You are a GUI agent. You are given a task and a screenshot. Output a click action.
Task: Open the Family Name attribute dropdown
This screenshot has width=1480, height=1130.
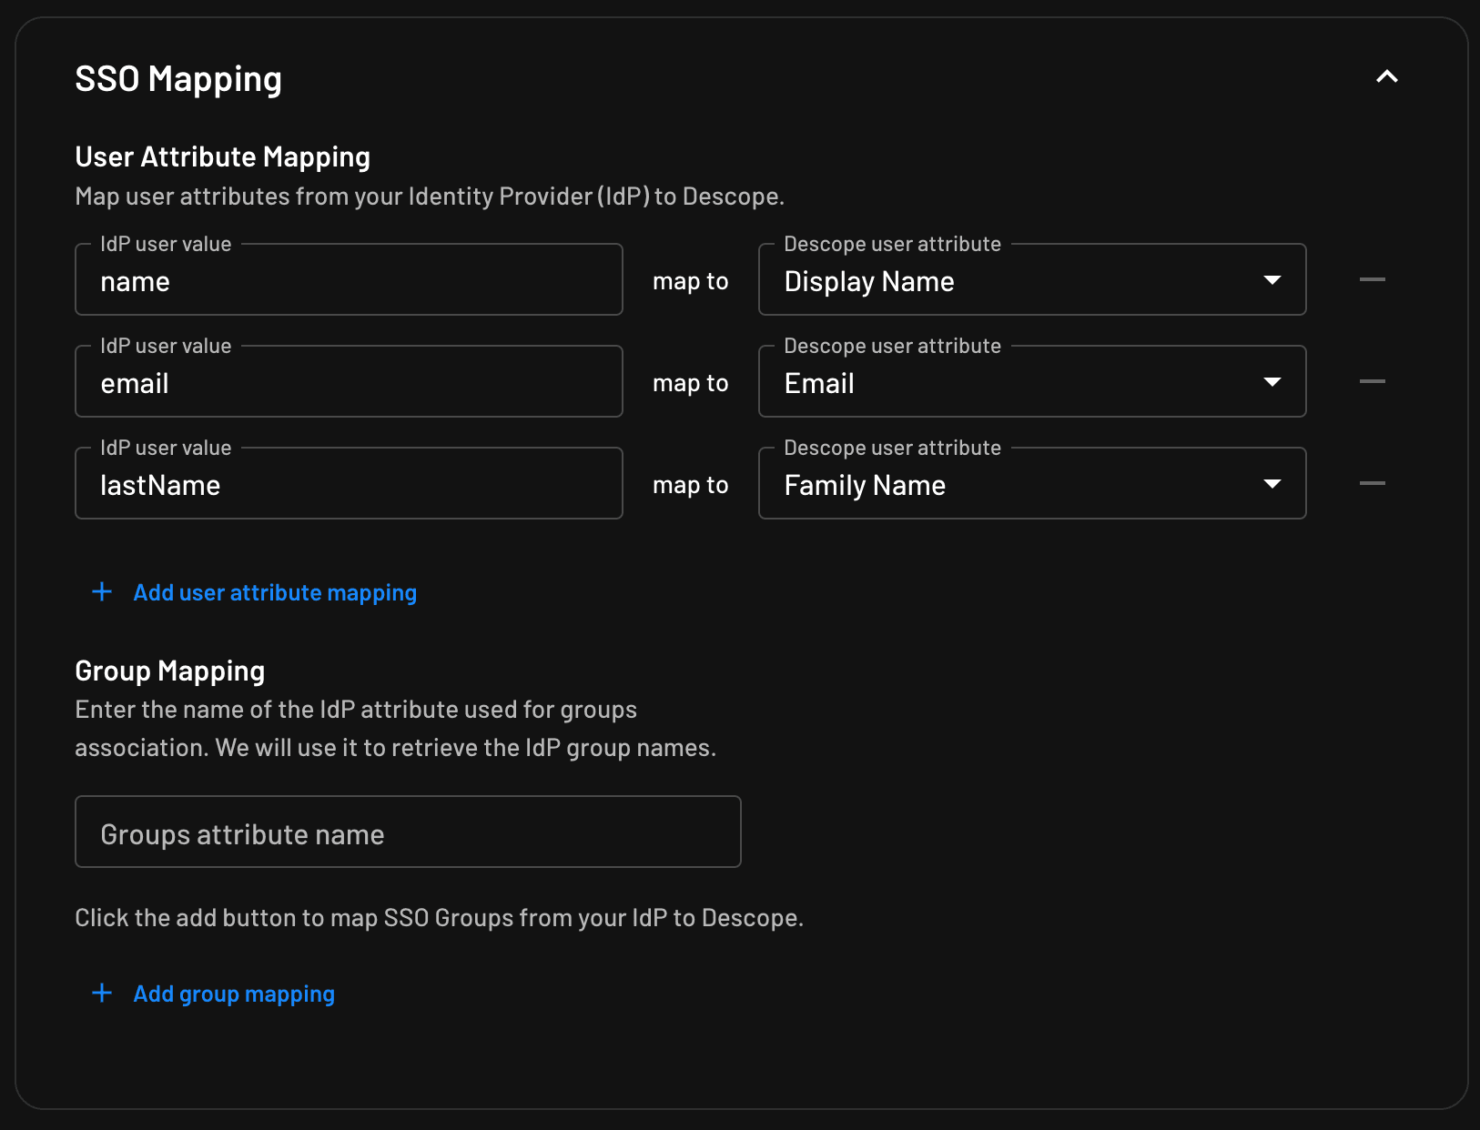click(x=1032, y=483)
